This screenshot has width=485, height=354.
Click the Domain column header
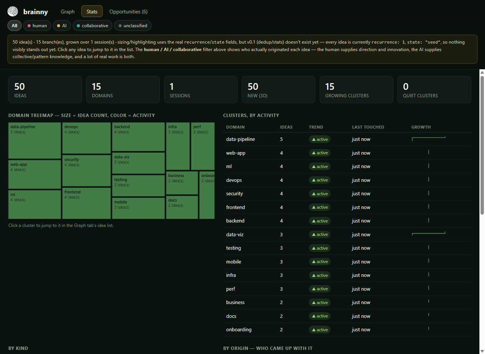(235, 127)
